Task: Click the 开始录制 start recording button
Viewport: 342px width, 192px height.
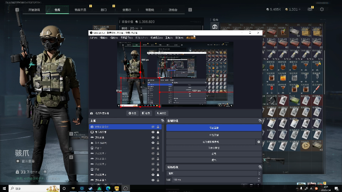Action: click(214, 135)
